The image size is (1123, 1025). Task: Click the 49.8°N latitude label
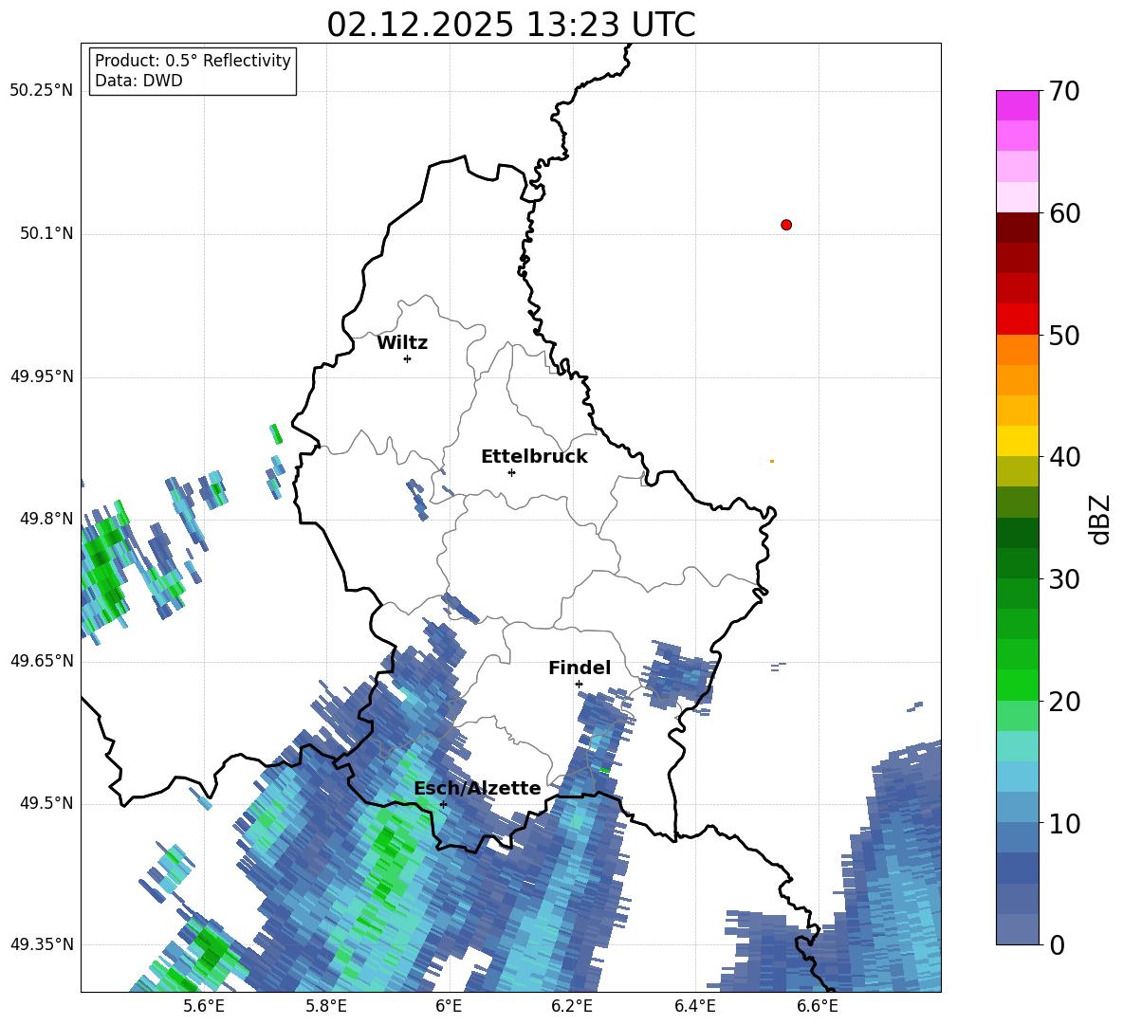pyautogui.click(x=46, y=519)
